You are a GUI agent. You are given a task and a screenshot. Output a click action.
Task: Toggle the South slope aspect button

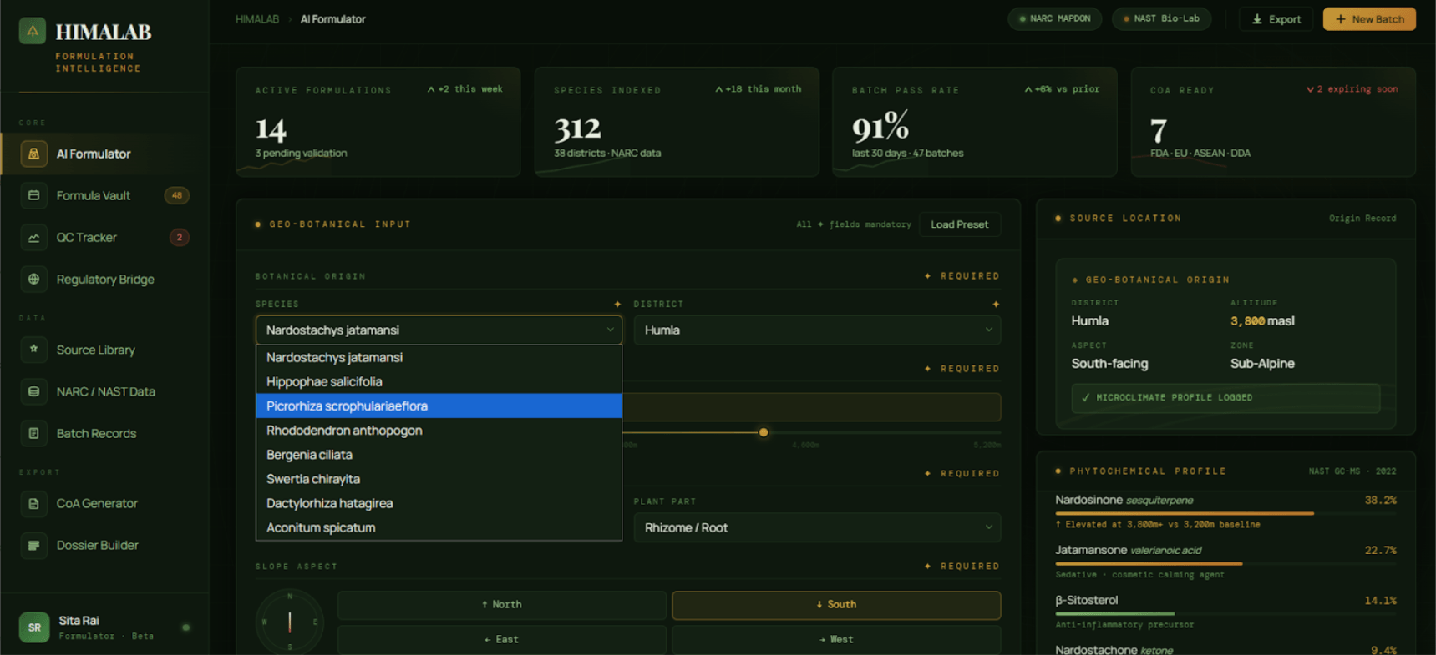[835, 605]
